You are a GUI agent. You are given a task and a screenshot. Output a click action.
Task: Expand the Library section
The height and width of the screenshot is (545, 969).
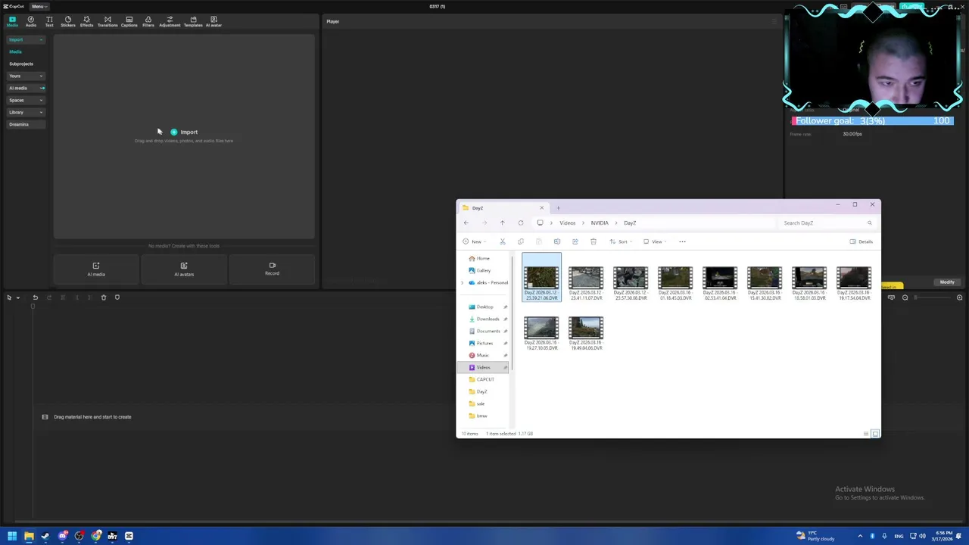(x=25, y=112)
